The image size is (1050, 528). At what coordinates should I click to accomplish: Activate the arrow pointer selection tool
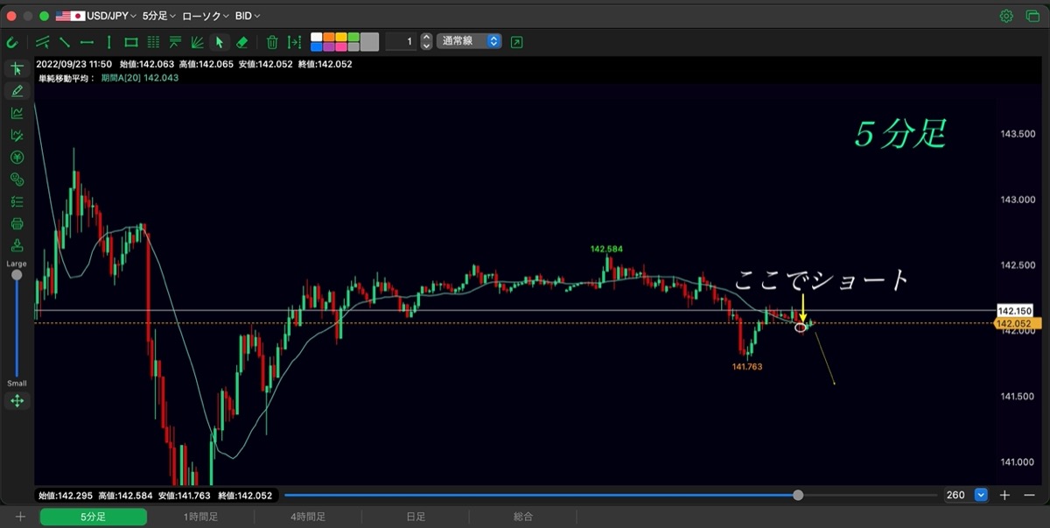pos(220,41)
